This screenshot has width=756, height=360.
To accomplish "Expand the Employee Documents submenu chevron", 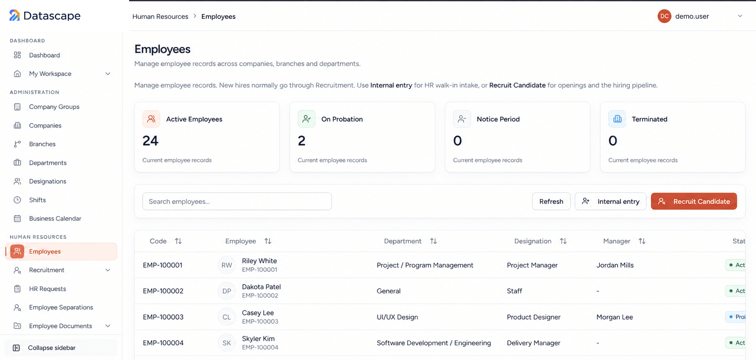I will (x=108, y=326).
